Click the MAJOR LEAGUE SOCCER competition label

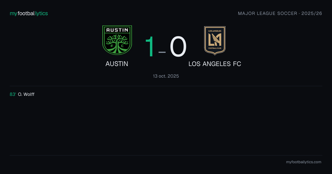(268, 13)
